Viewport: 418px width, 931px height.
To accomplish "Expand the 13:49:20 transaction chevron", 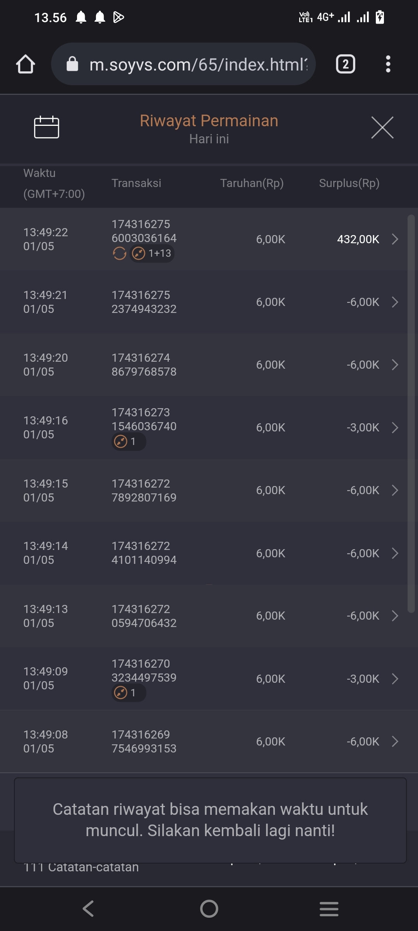I will coord(395,365).
